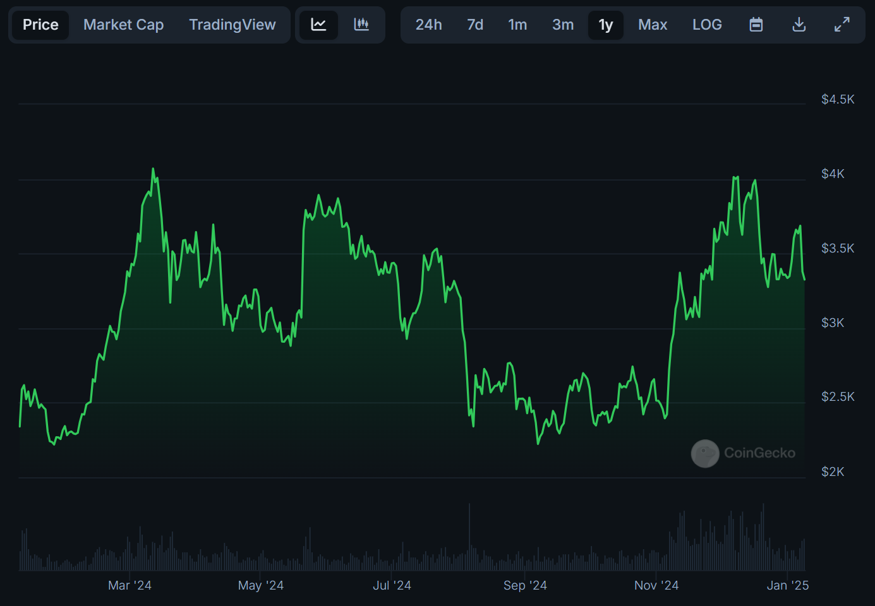The width and height of the screenshot is (875, 606).
Task: Click the $3.5K price axis label
Action: [838, 248]
